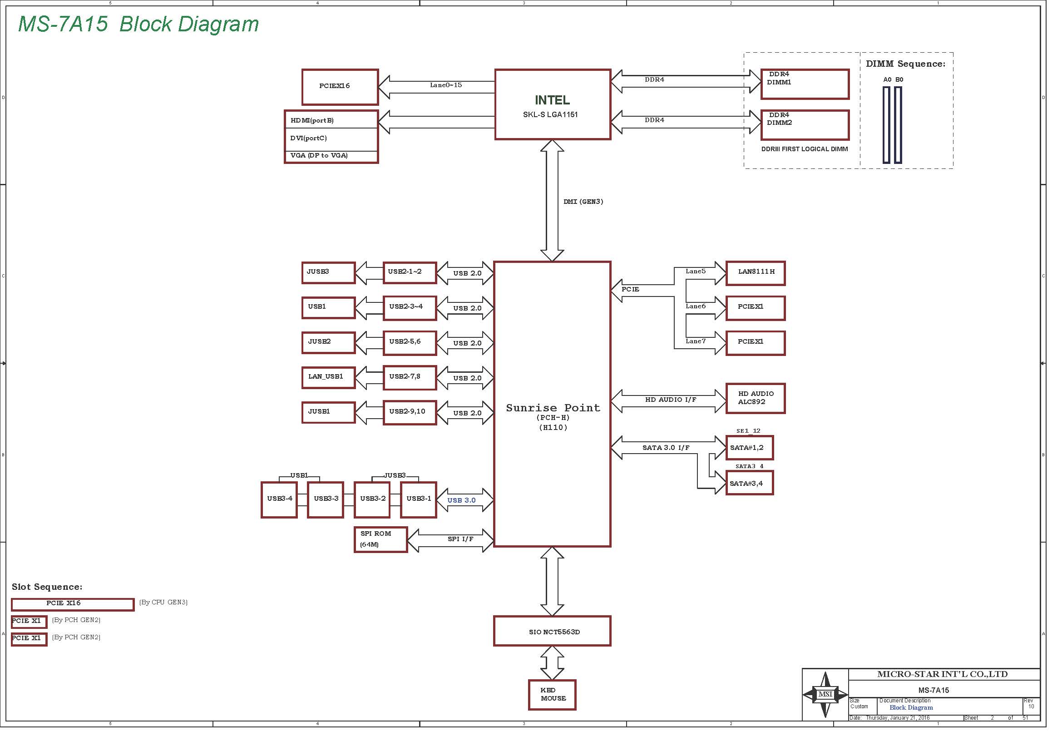Viewport: 1062px width, 751px height.
Task: Select the PCIEX1 block fed by Lane6
Action: coord(756,308)
